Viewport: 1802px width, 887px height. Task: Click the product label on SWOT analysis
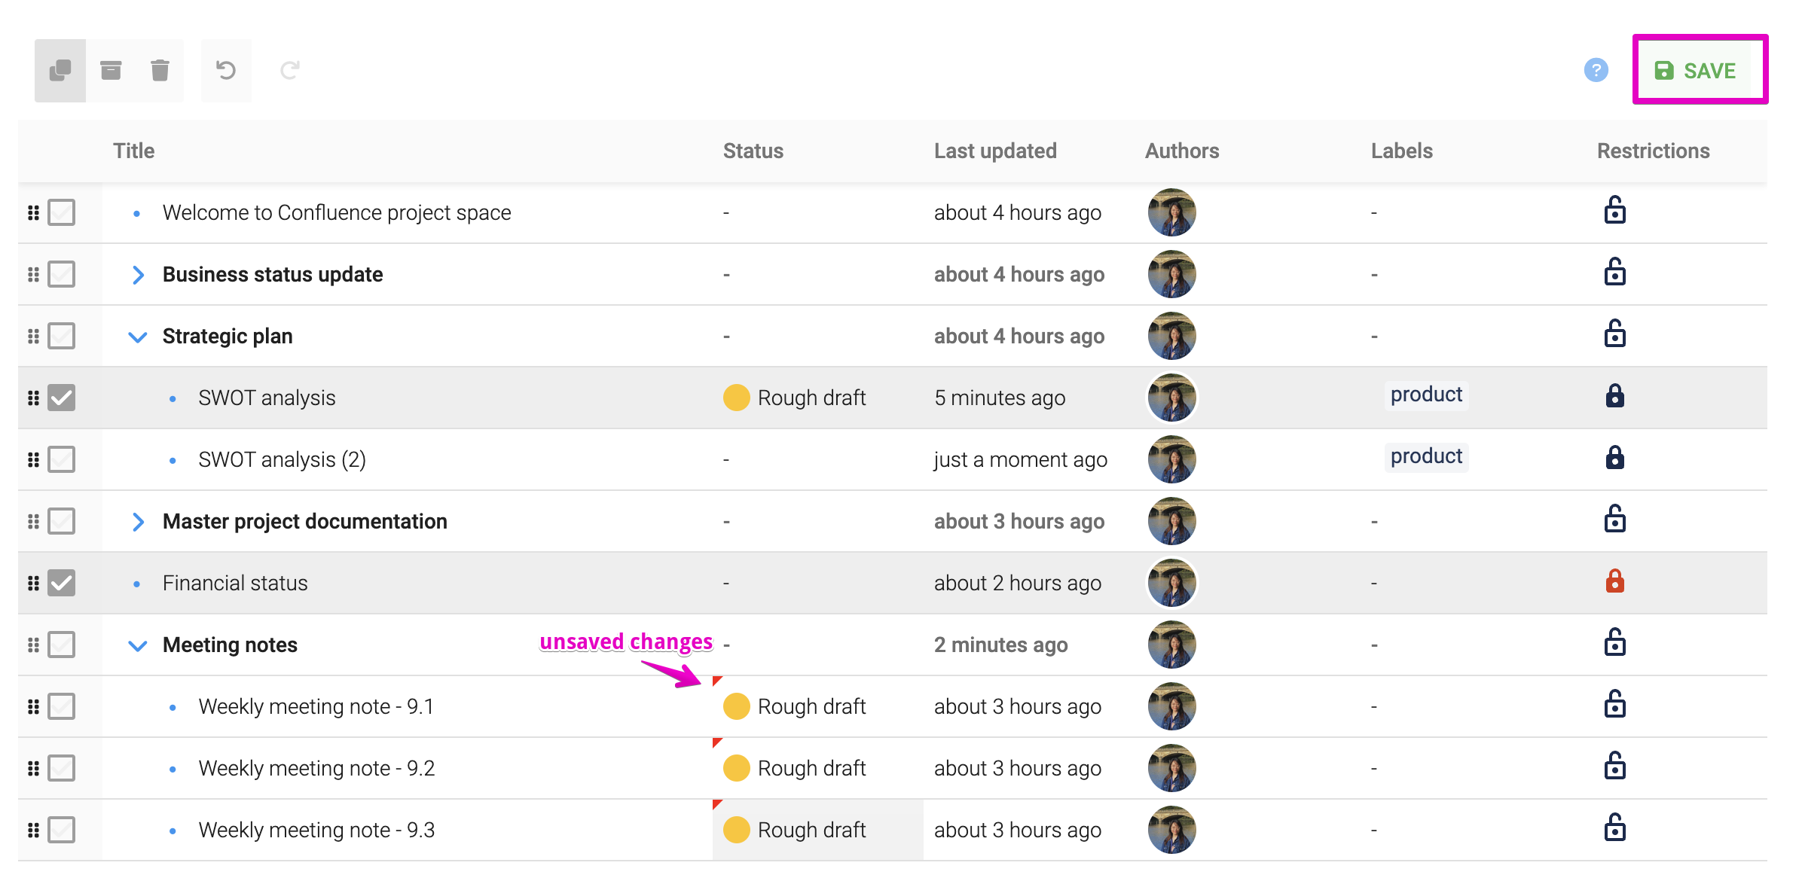(1425, 394)
